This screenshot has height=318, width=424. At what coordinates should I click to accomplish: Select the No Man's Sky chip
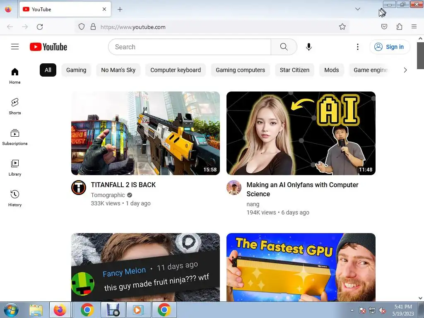click(x=118, y=70)
